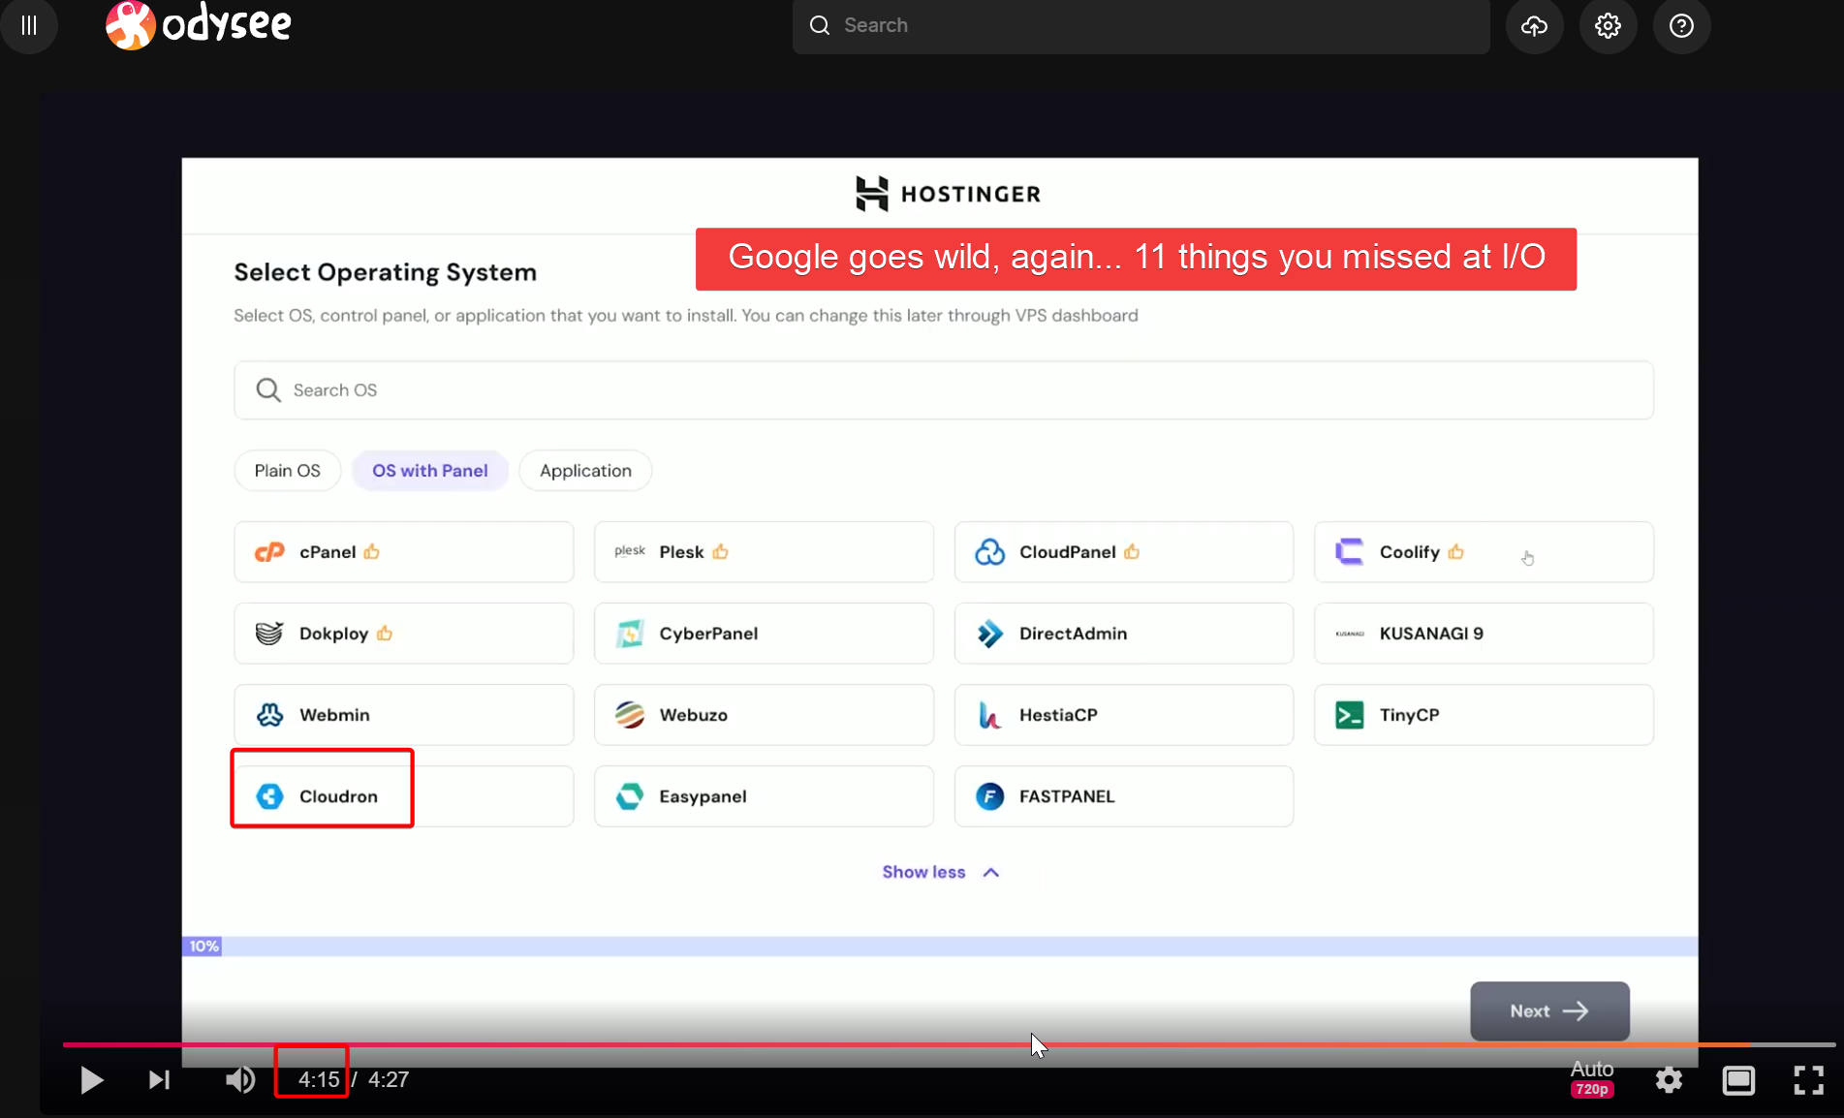This screenshot has width=1844, height=1118.
Task: Click the Next button
Action: tap(1549, 1010)
